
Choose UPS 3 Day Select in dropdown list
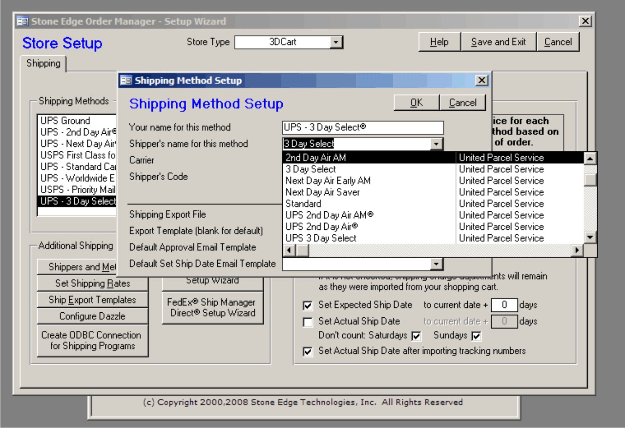321,238
